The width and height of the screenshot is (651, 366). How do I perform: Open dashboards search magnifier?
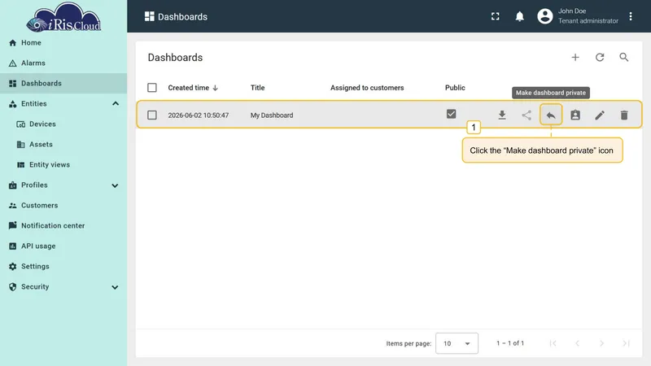[x=624, y=57]
